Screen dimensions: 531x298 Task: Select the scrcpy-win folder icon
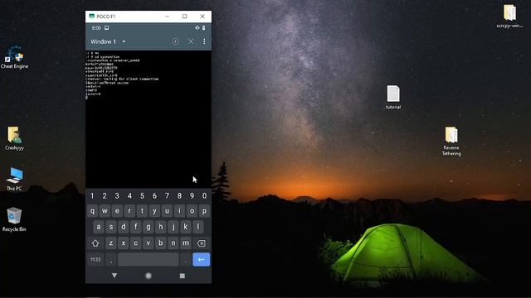pyautogui.click(x=509, y=16)
